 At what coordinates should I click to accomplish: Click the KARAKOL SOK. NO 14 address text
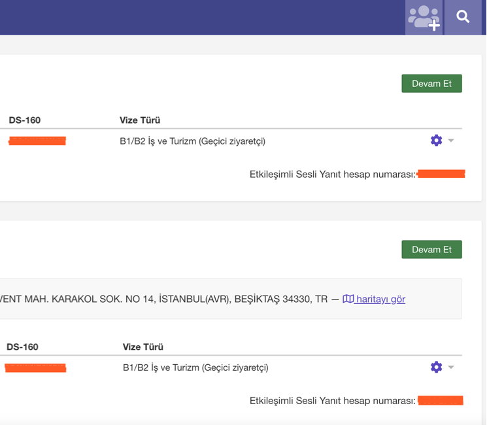click(x=103, y=299)
